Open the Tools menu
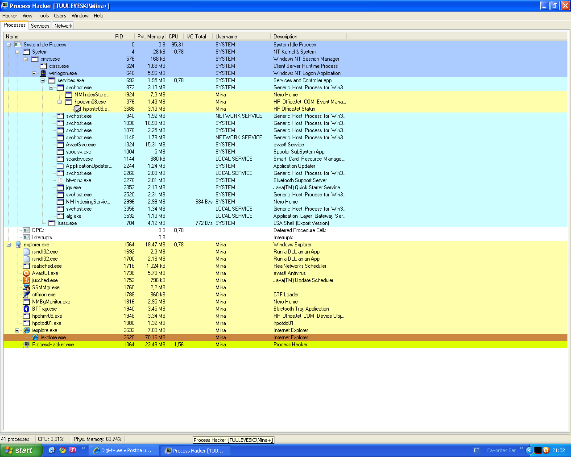 click(43, 16)
